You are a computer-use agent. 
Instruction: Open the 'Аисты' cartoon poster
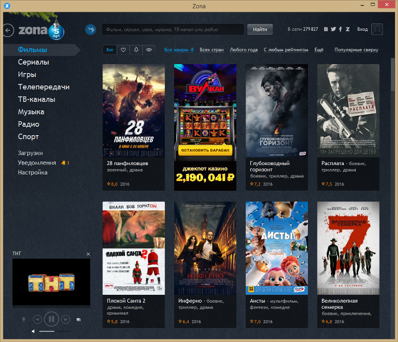pyautogui.click(x=277, y=248)
